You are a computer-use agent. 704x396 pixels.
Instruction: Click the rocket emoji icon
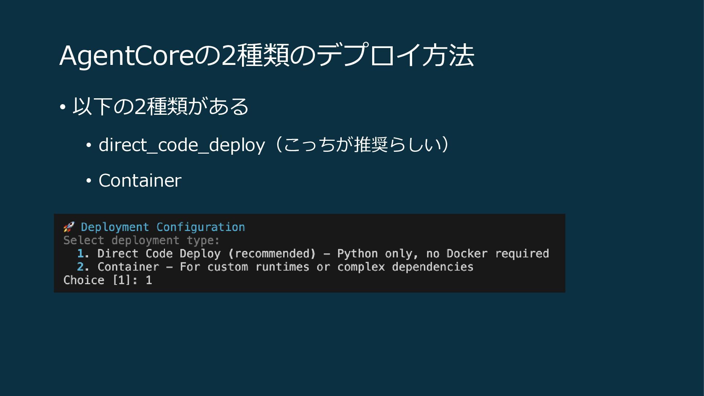pos(69,227)
